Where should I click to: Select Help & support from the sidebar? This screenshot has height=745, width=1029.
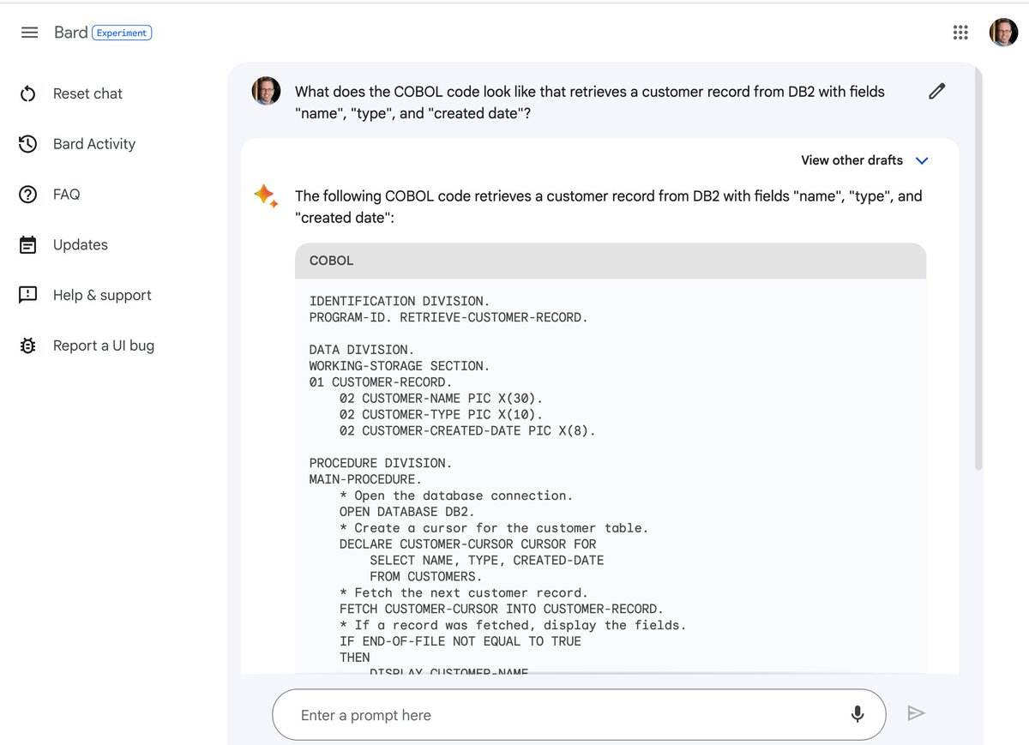tap(27, 294)
